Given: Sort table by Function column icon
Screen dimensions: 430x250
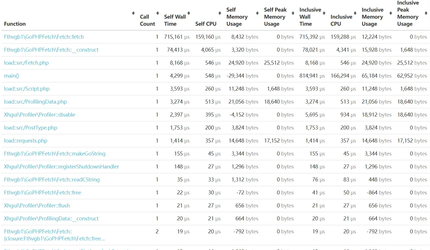Looking at the screenshot, I should click(x=133, y=13).
